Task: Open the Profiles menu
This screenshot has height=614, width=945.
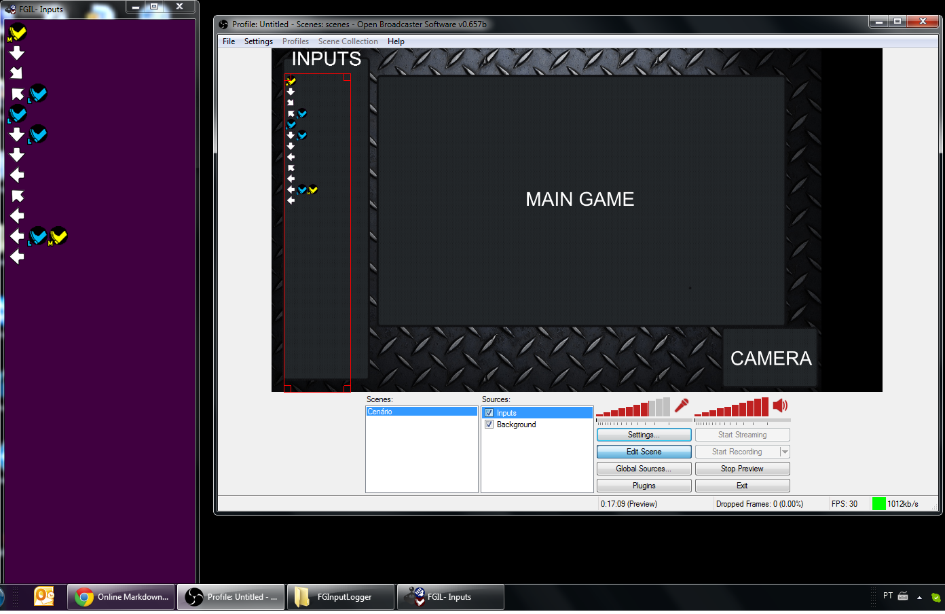Action: coord(295,41)
